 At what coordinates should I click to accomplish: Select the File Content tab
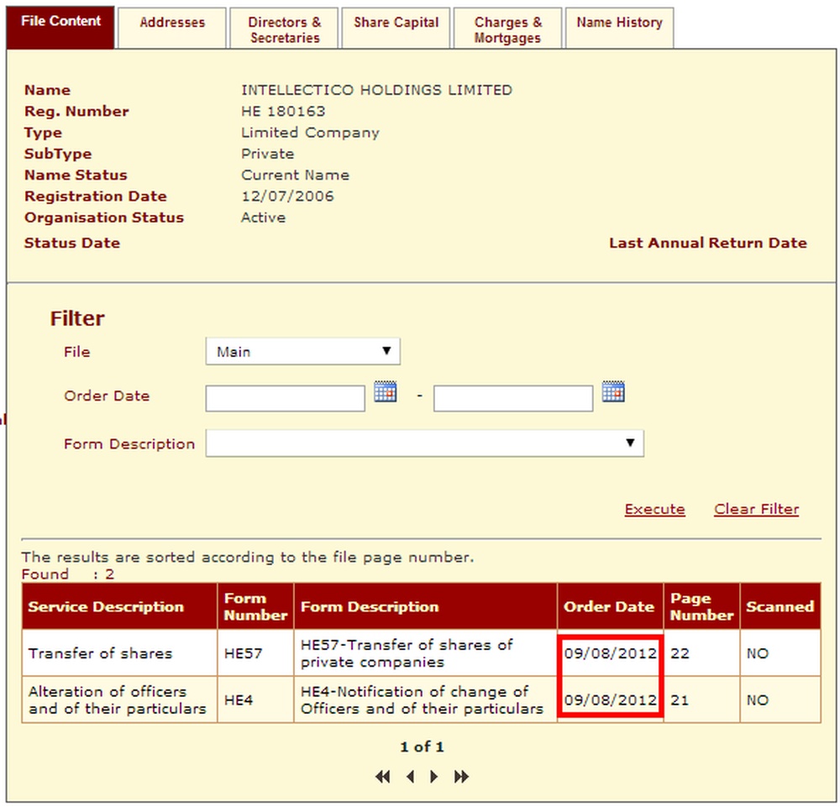pos(60,28)
